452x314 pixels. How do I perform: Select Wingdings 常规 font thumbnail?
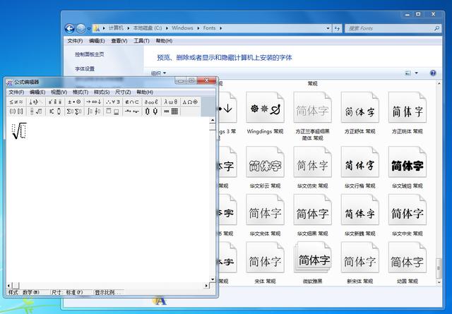(x=265, y=113)
